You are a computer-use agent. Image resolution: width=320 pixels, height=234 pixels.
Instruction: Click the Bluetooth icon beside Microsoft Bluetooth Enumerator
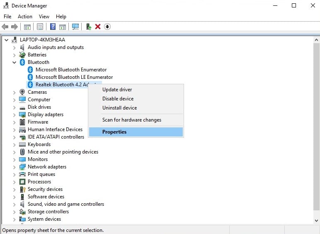click(x=30, y=70)
